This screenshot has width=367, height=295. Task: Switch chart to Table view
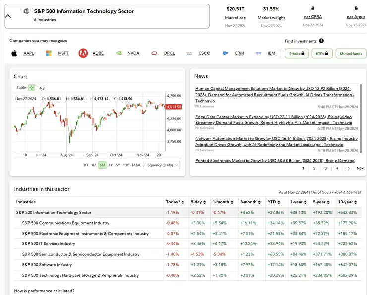[x=21, y=87]
